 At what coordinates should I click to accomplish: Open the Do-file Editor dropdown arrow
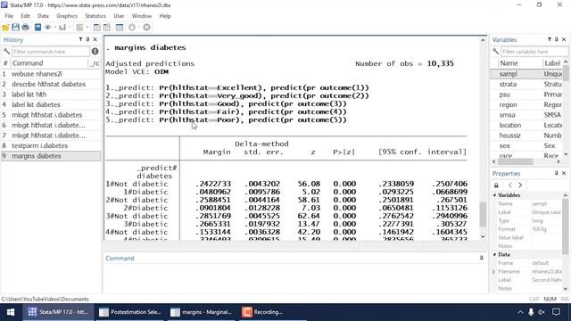pos(87,28)
